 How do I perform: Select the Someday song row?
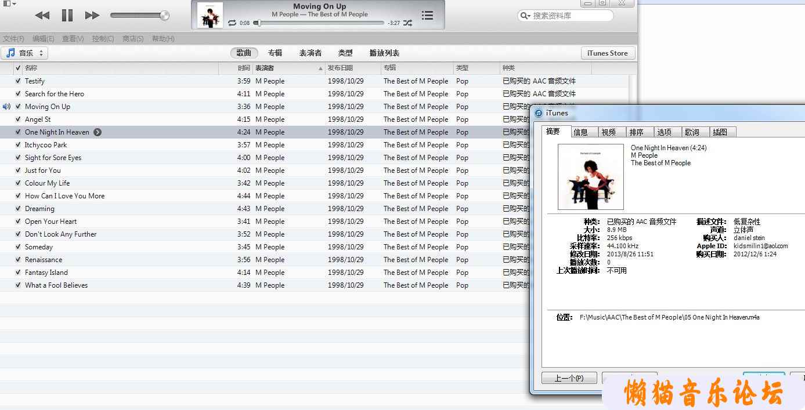(x=265, y=247)
